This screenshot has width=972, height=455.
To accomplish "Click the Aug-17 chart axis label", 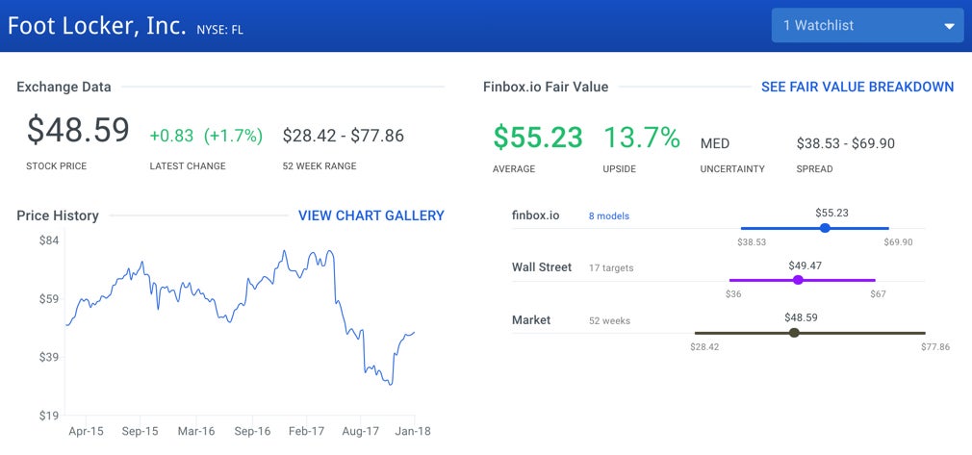I will point(360,432).
